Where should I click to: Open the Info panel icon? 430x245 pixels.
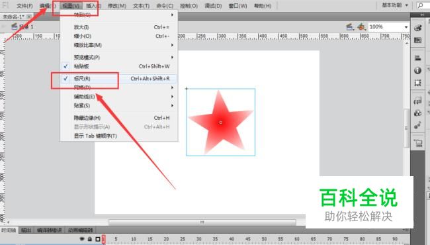(x=417, y=70)
